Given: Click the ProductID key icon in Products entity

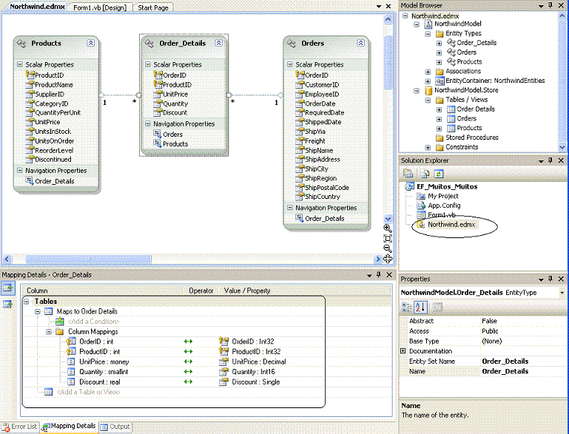Looking at the screenshot, I should (x=30, y=75).
